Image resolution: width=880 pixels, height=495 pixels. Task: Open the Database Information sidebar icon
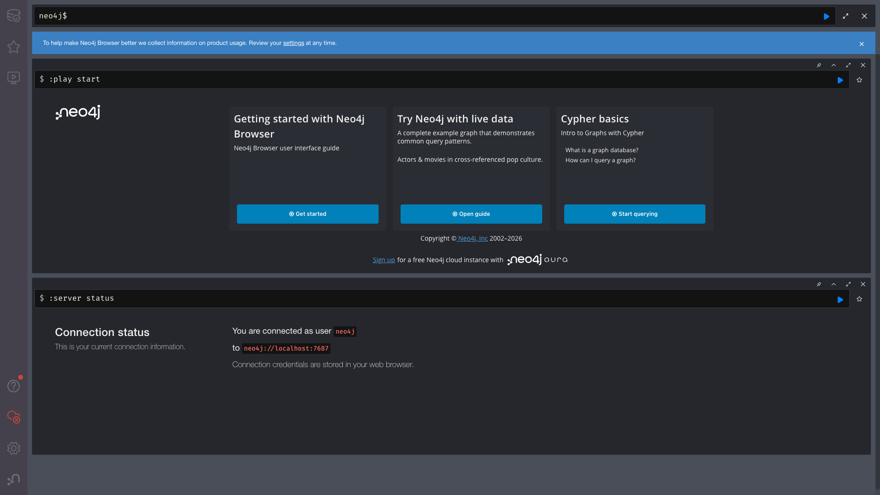click(x=14, y=16)
